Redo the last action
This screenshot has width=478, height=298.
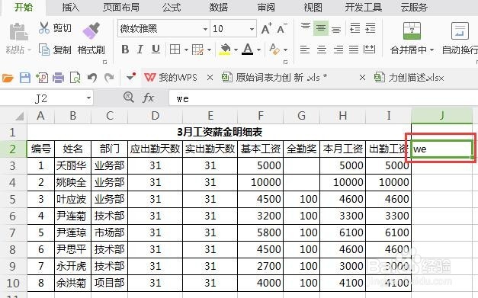(x=109, y=78)
